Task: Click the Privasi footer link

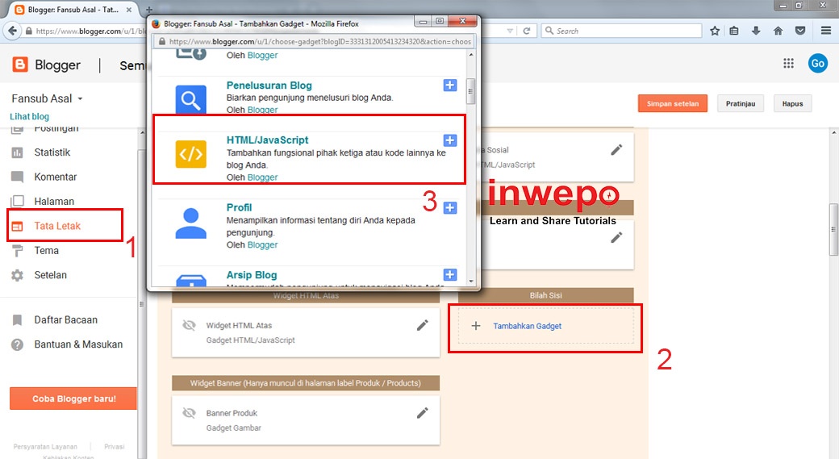Action: click(114, 447)
